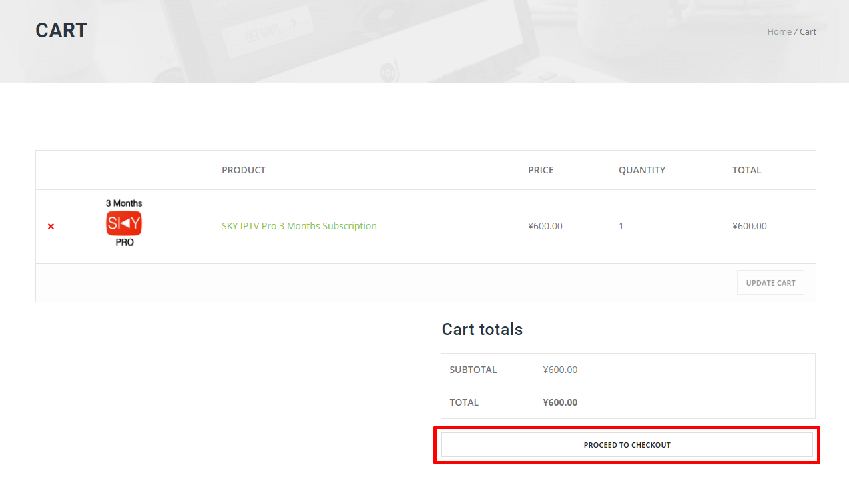Click the CART page heading
Image resolution: width=849 pixels, height=487 pixels.
coord(61,31)
